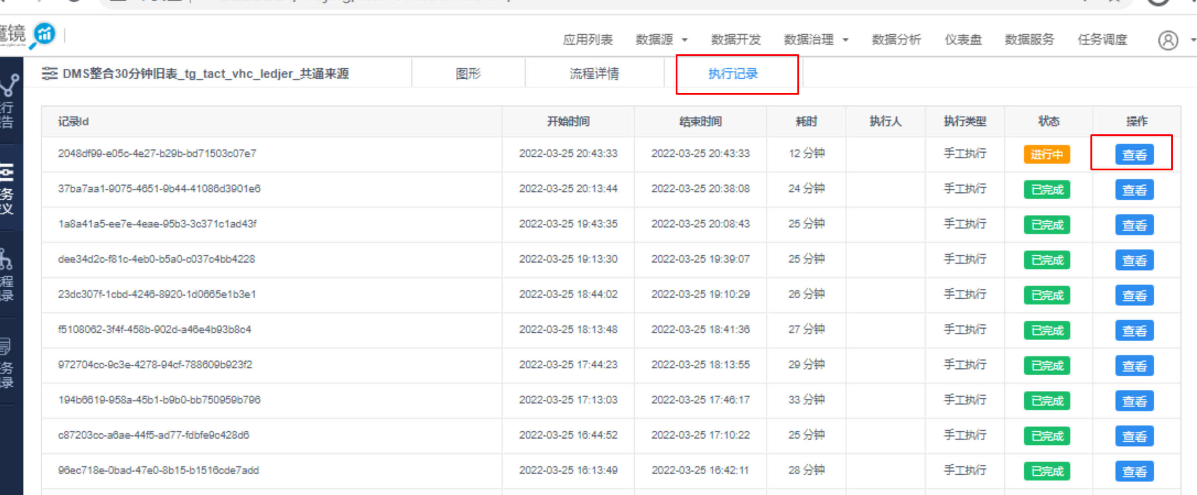Select the sliders icon in left sidebar
The image size is (1197, 495).
click(7, 172)
